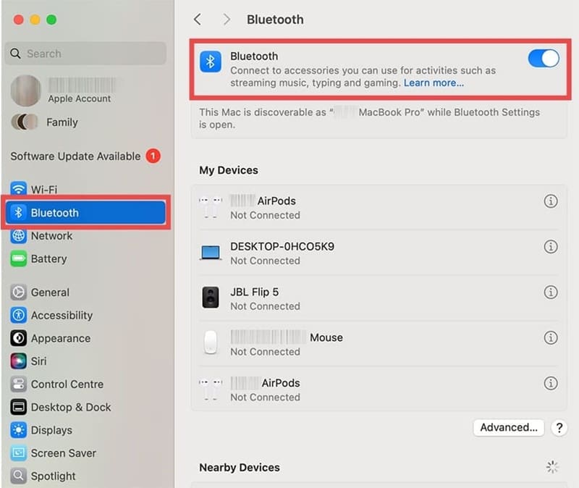Open Software Update Available notice
579x488 pixels.
(75, 156)
